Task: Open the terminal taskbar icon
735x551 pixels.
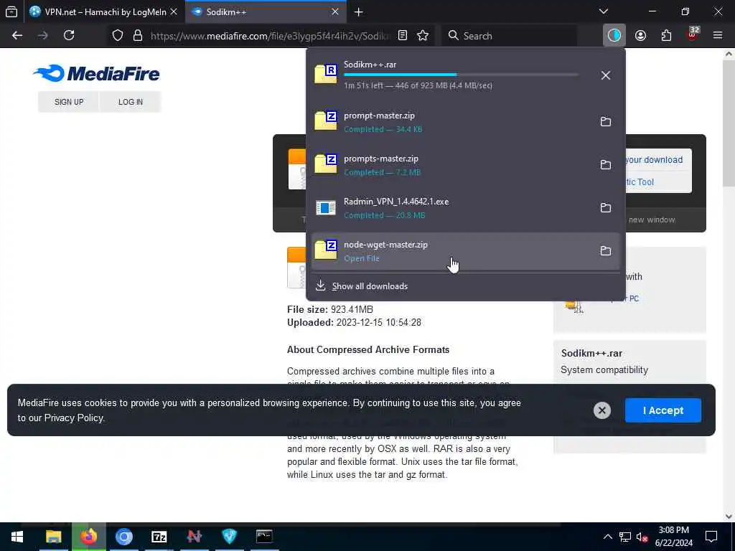Action: click(x=264, y=537)
